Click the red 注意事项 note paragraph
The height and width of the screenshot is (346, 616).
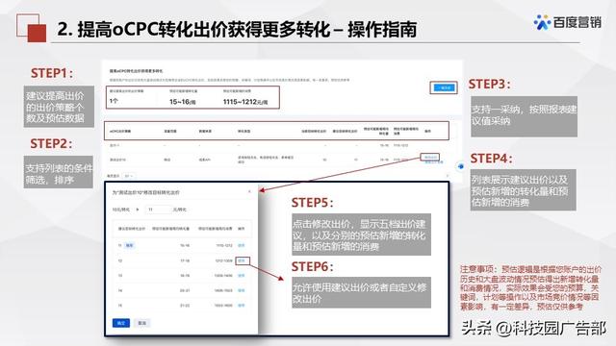click(x=530, y=287)
